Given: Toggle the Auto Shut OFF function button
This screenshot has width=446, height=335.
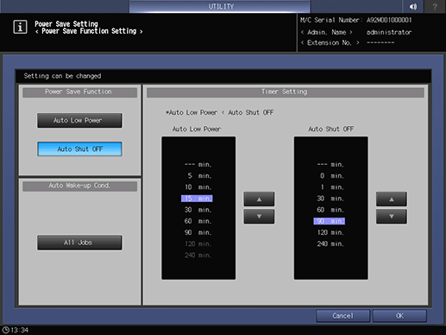Looking at the screenshot, I should (79, 149).
